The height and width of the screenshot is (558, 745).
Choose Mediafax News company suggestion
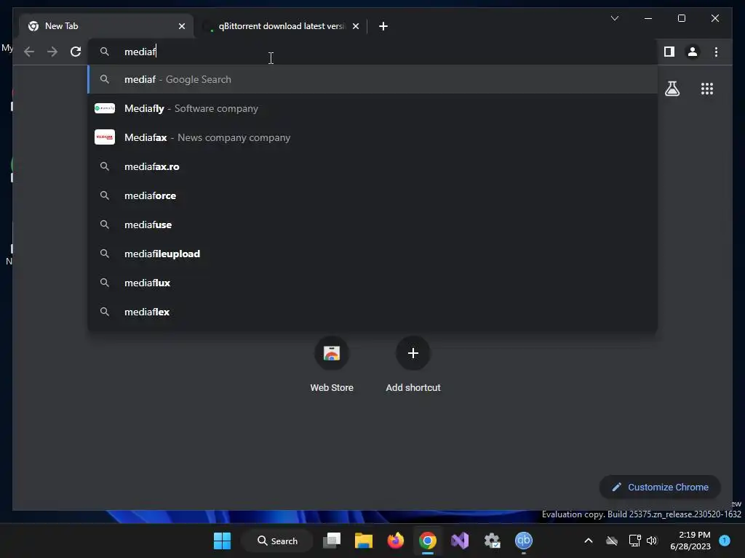point(373,137)
